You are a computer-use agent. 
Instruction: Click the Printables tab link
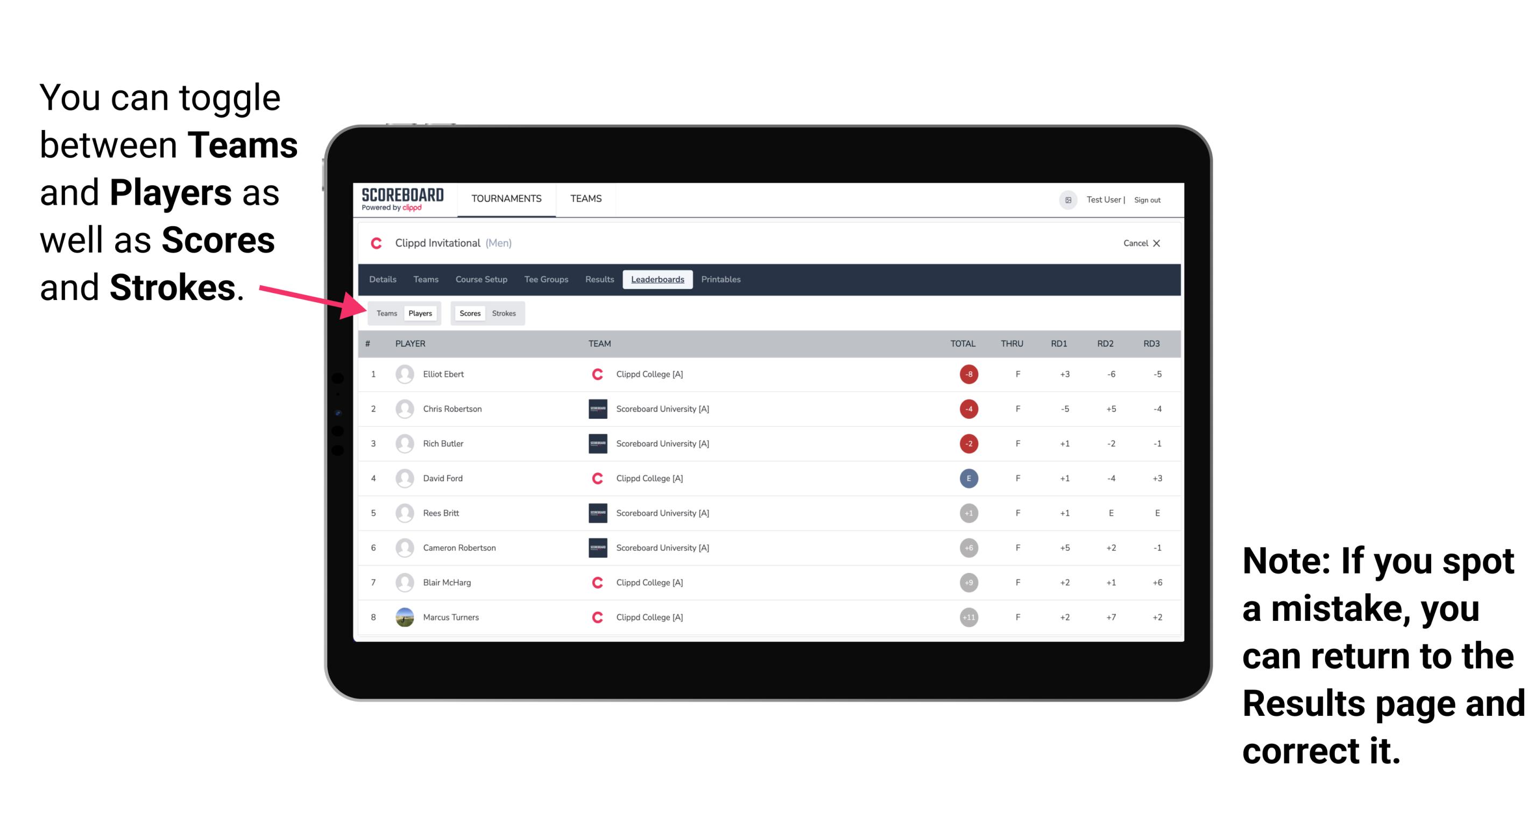(723, 279)
